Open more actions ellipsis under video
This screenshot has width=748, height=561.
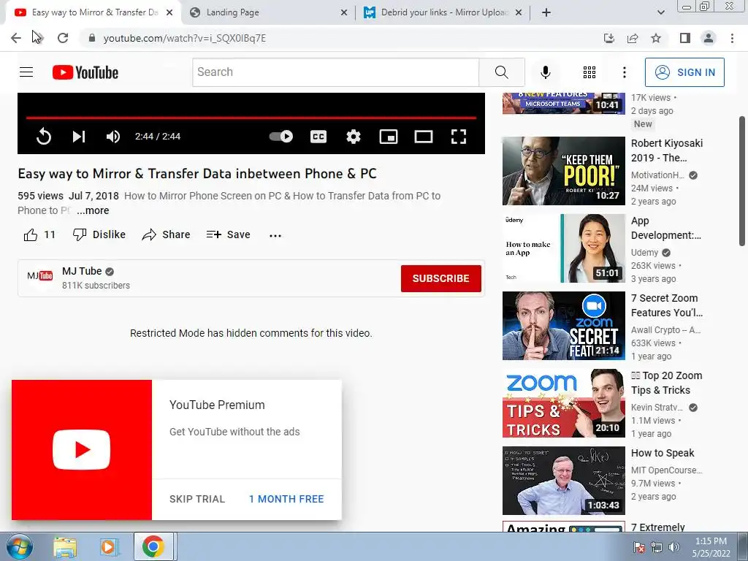tap(275, 235)
